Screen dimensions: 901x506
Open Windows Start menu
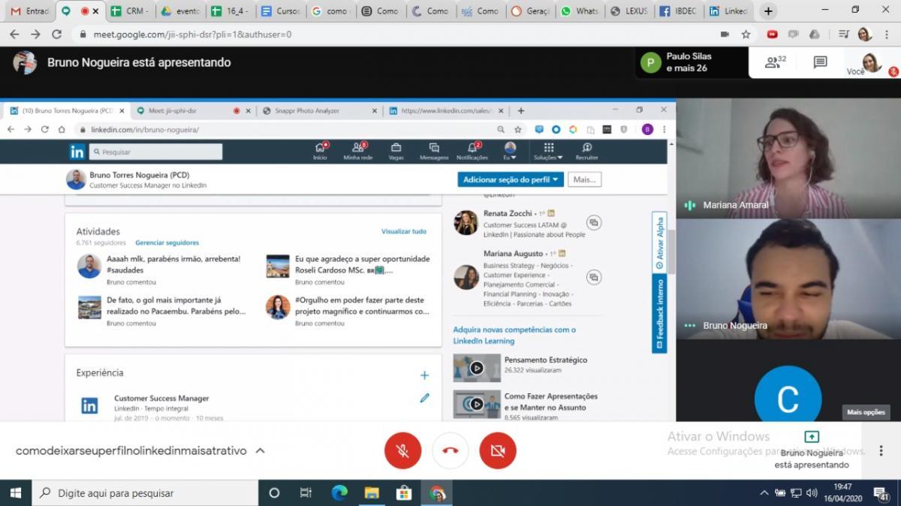click(x=15, y=493)
